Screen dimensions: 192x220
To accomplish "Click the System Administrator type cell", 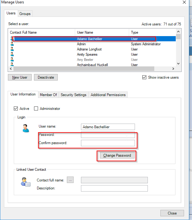I will click(x=146, y=44).
